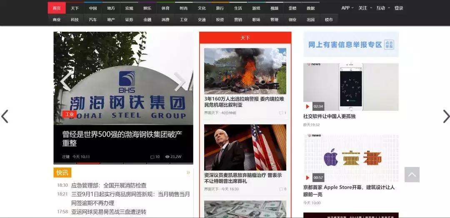Open flash news 亚运网球吴易昺苦战三盘遭逆转

pos(109,212)
